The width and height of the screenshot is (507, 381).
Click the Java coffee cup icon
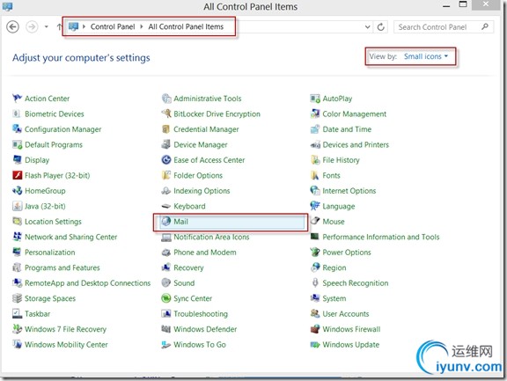tap(17, 206)
